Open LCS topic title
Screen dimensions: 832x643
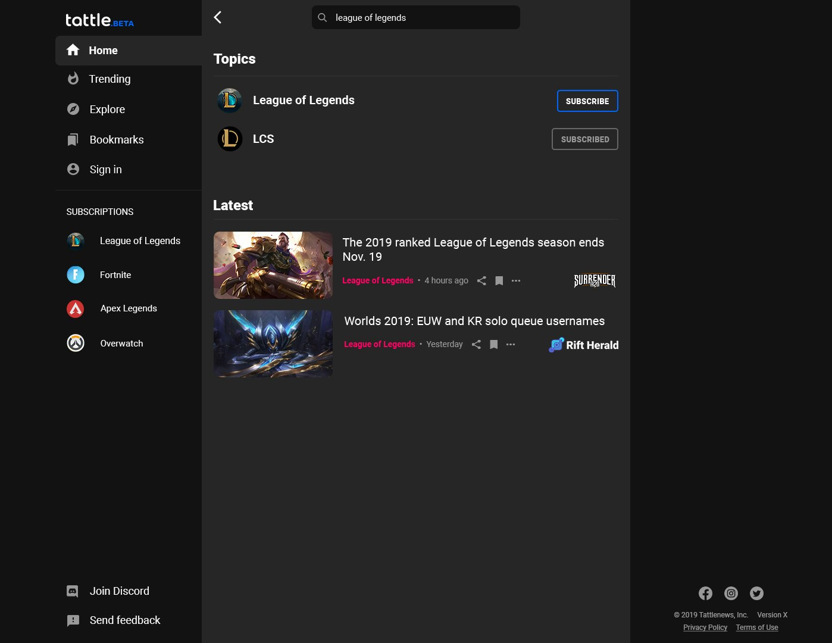pos(264,139)
